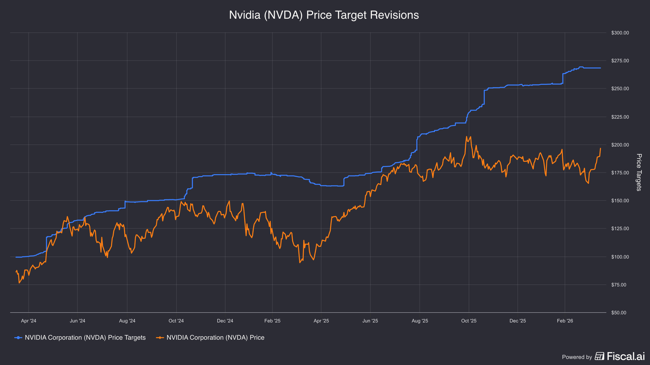
Task: Click the $300.00 y-axis label
Action: pyautogui.click(x=620, y=33)
